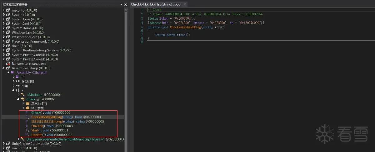The image size is (375, 152).
Task: Click the Assembly-CSharp.dll module icon
Action: 12,73
